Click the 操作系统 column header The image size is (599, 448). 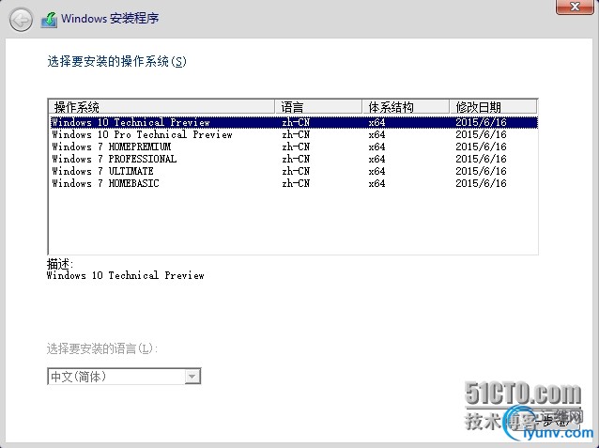coord(162,107)
